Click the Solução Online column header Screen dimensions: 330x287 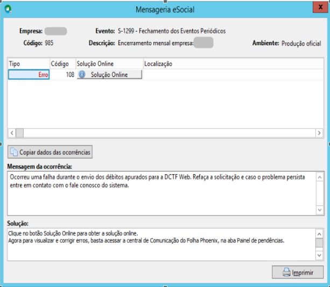point(109,63)
